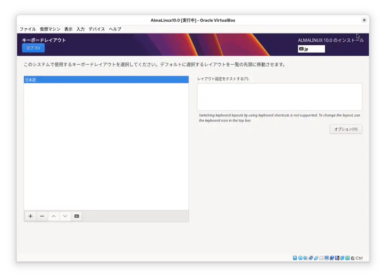386x280 pixels.
Task: Add a new keyboard layout with plus icon
Action: click(30, 216)
